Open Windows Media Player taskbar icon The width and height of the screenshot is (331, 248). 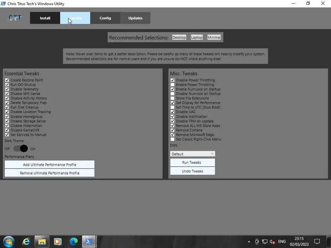58,242
